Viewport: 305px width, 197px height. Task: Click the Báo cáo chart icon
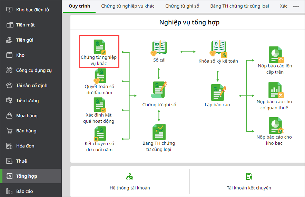click(x=9, y=191)
